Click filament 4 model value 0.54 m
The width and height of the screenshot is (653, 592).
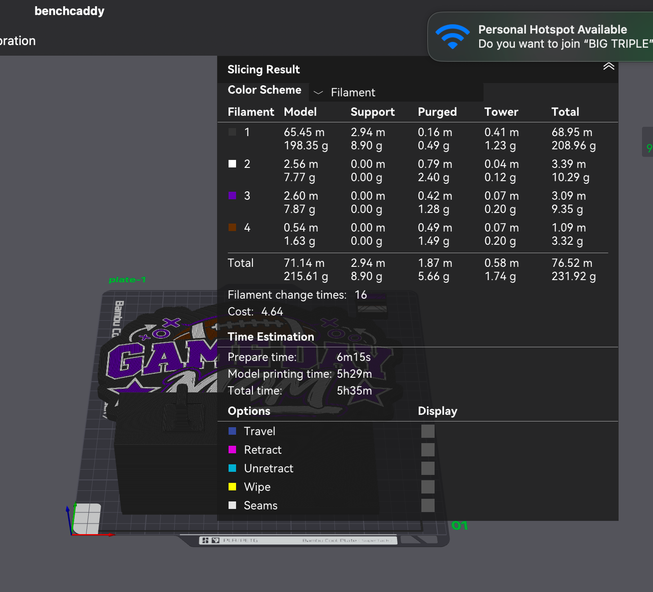[301, 228]
